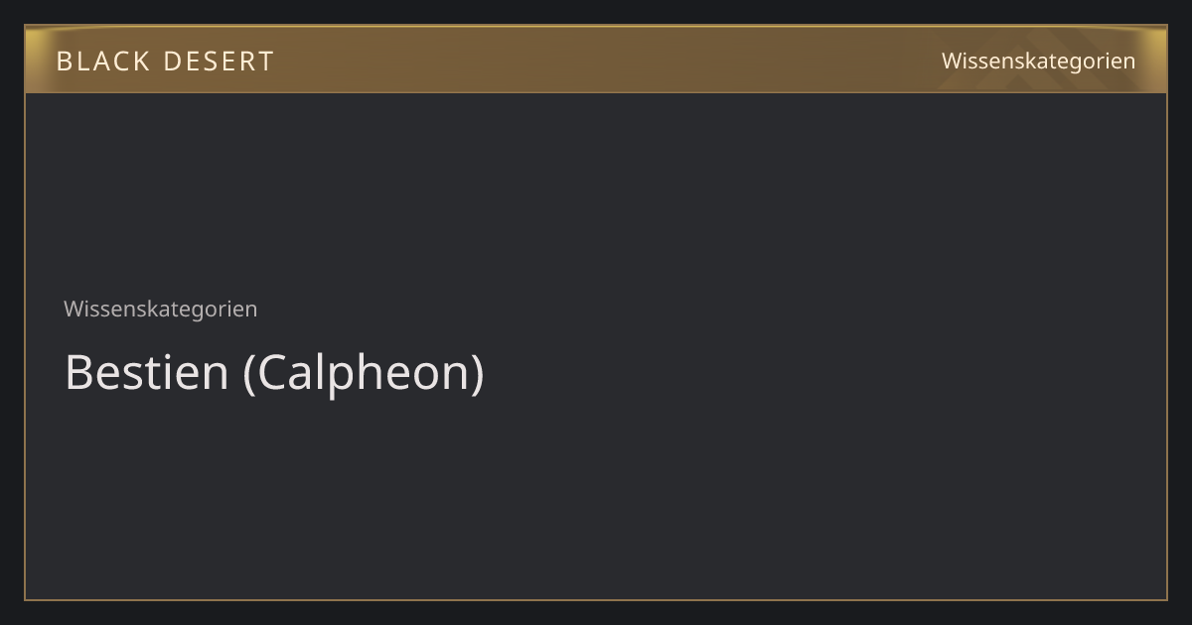Go to the home page via BLACK DESERT
Image resolution: width=1192 pixels, height=625 pixels.
click(165, 62)
